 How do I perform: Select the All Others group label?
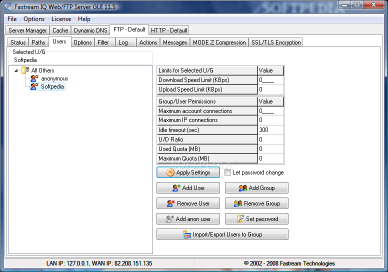point(42,70)
